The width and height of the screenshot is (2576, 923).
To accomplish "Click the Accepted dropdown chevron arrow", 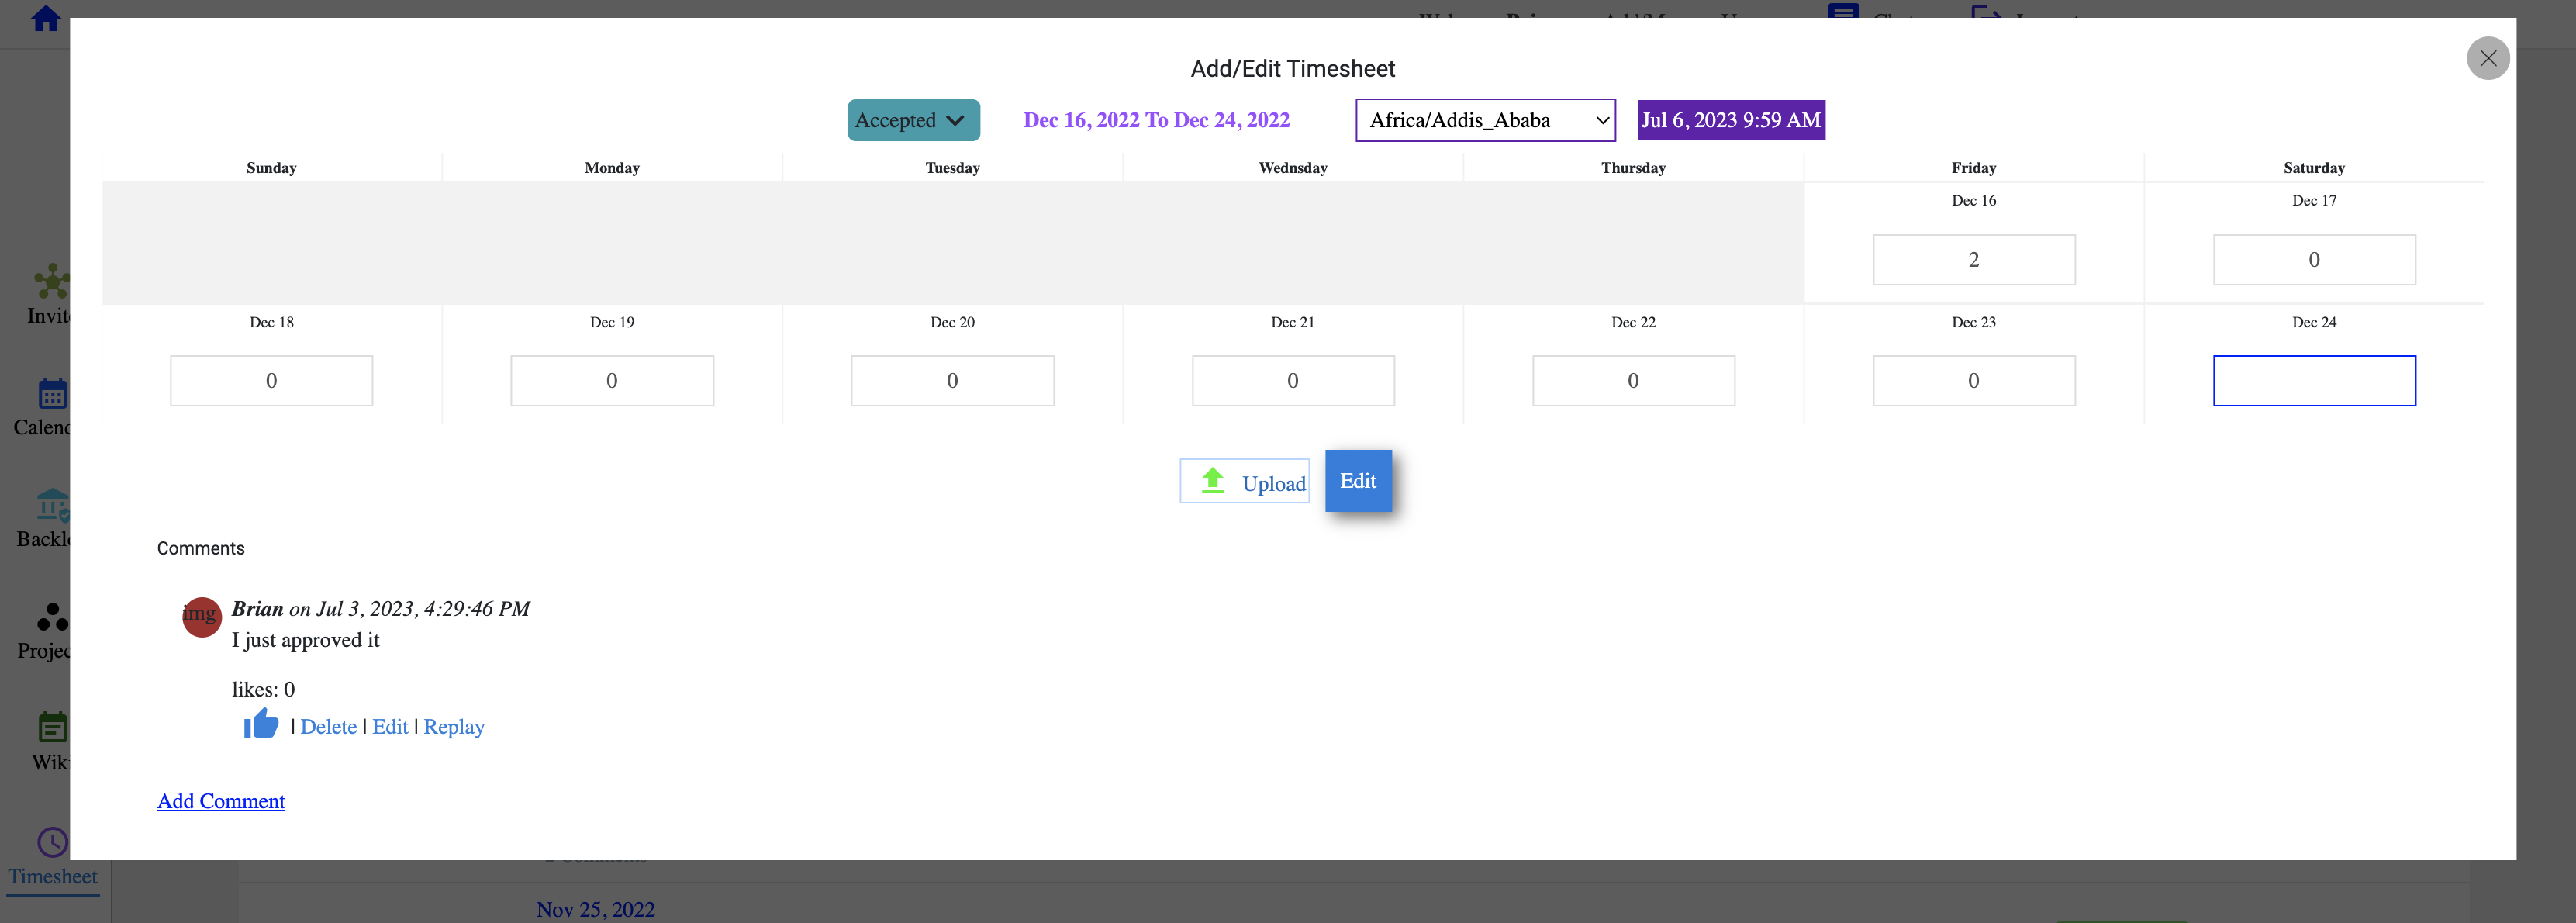I will (x=955, y=120).
